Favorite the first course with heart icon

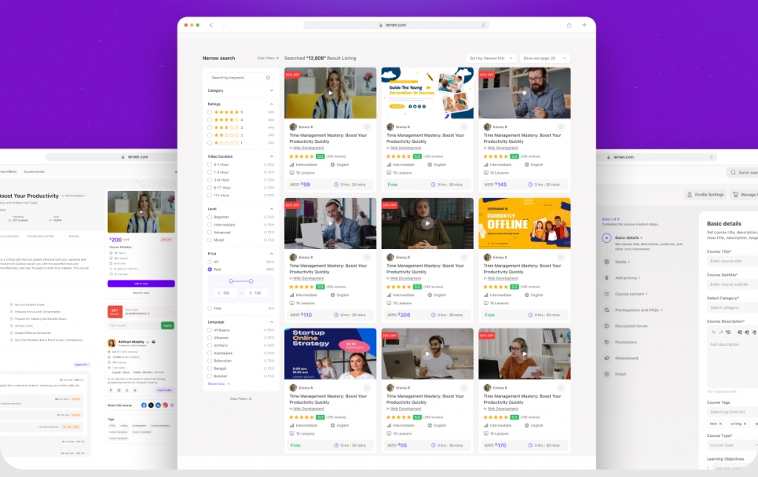pyautogui.click(x=367, y=127)
